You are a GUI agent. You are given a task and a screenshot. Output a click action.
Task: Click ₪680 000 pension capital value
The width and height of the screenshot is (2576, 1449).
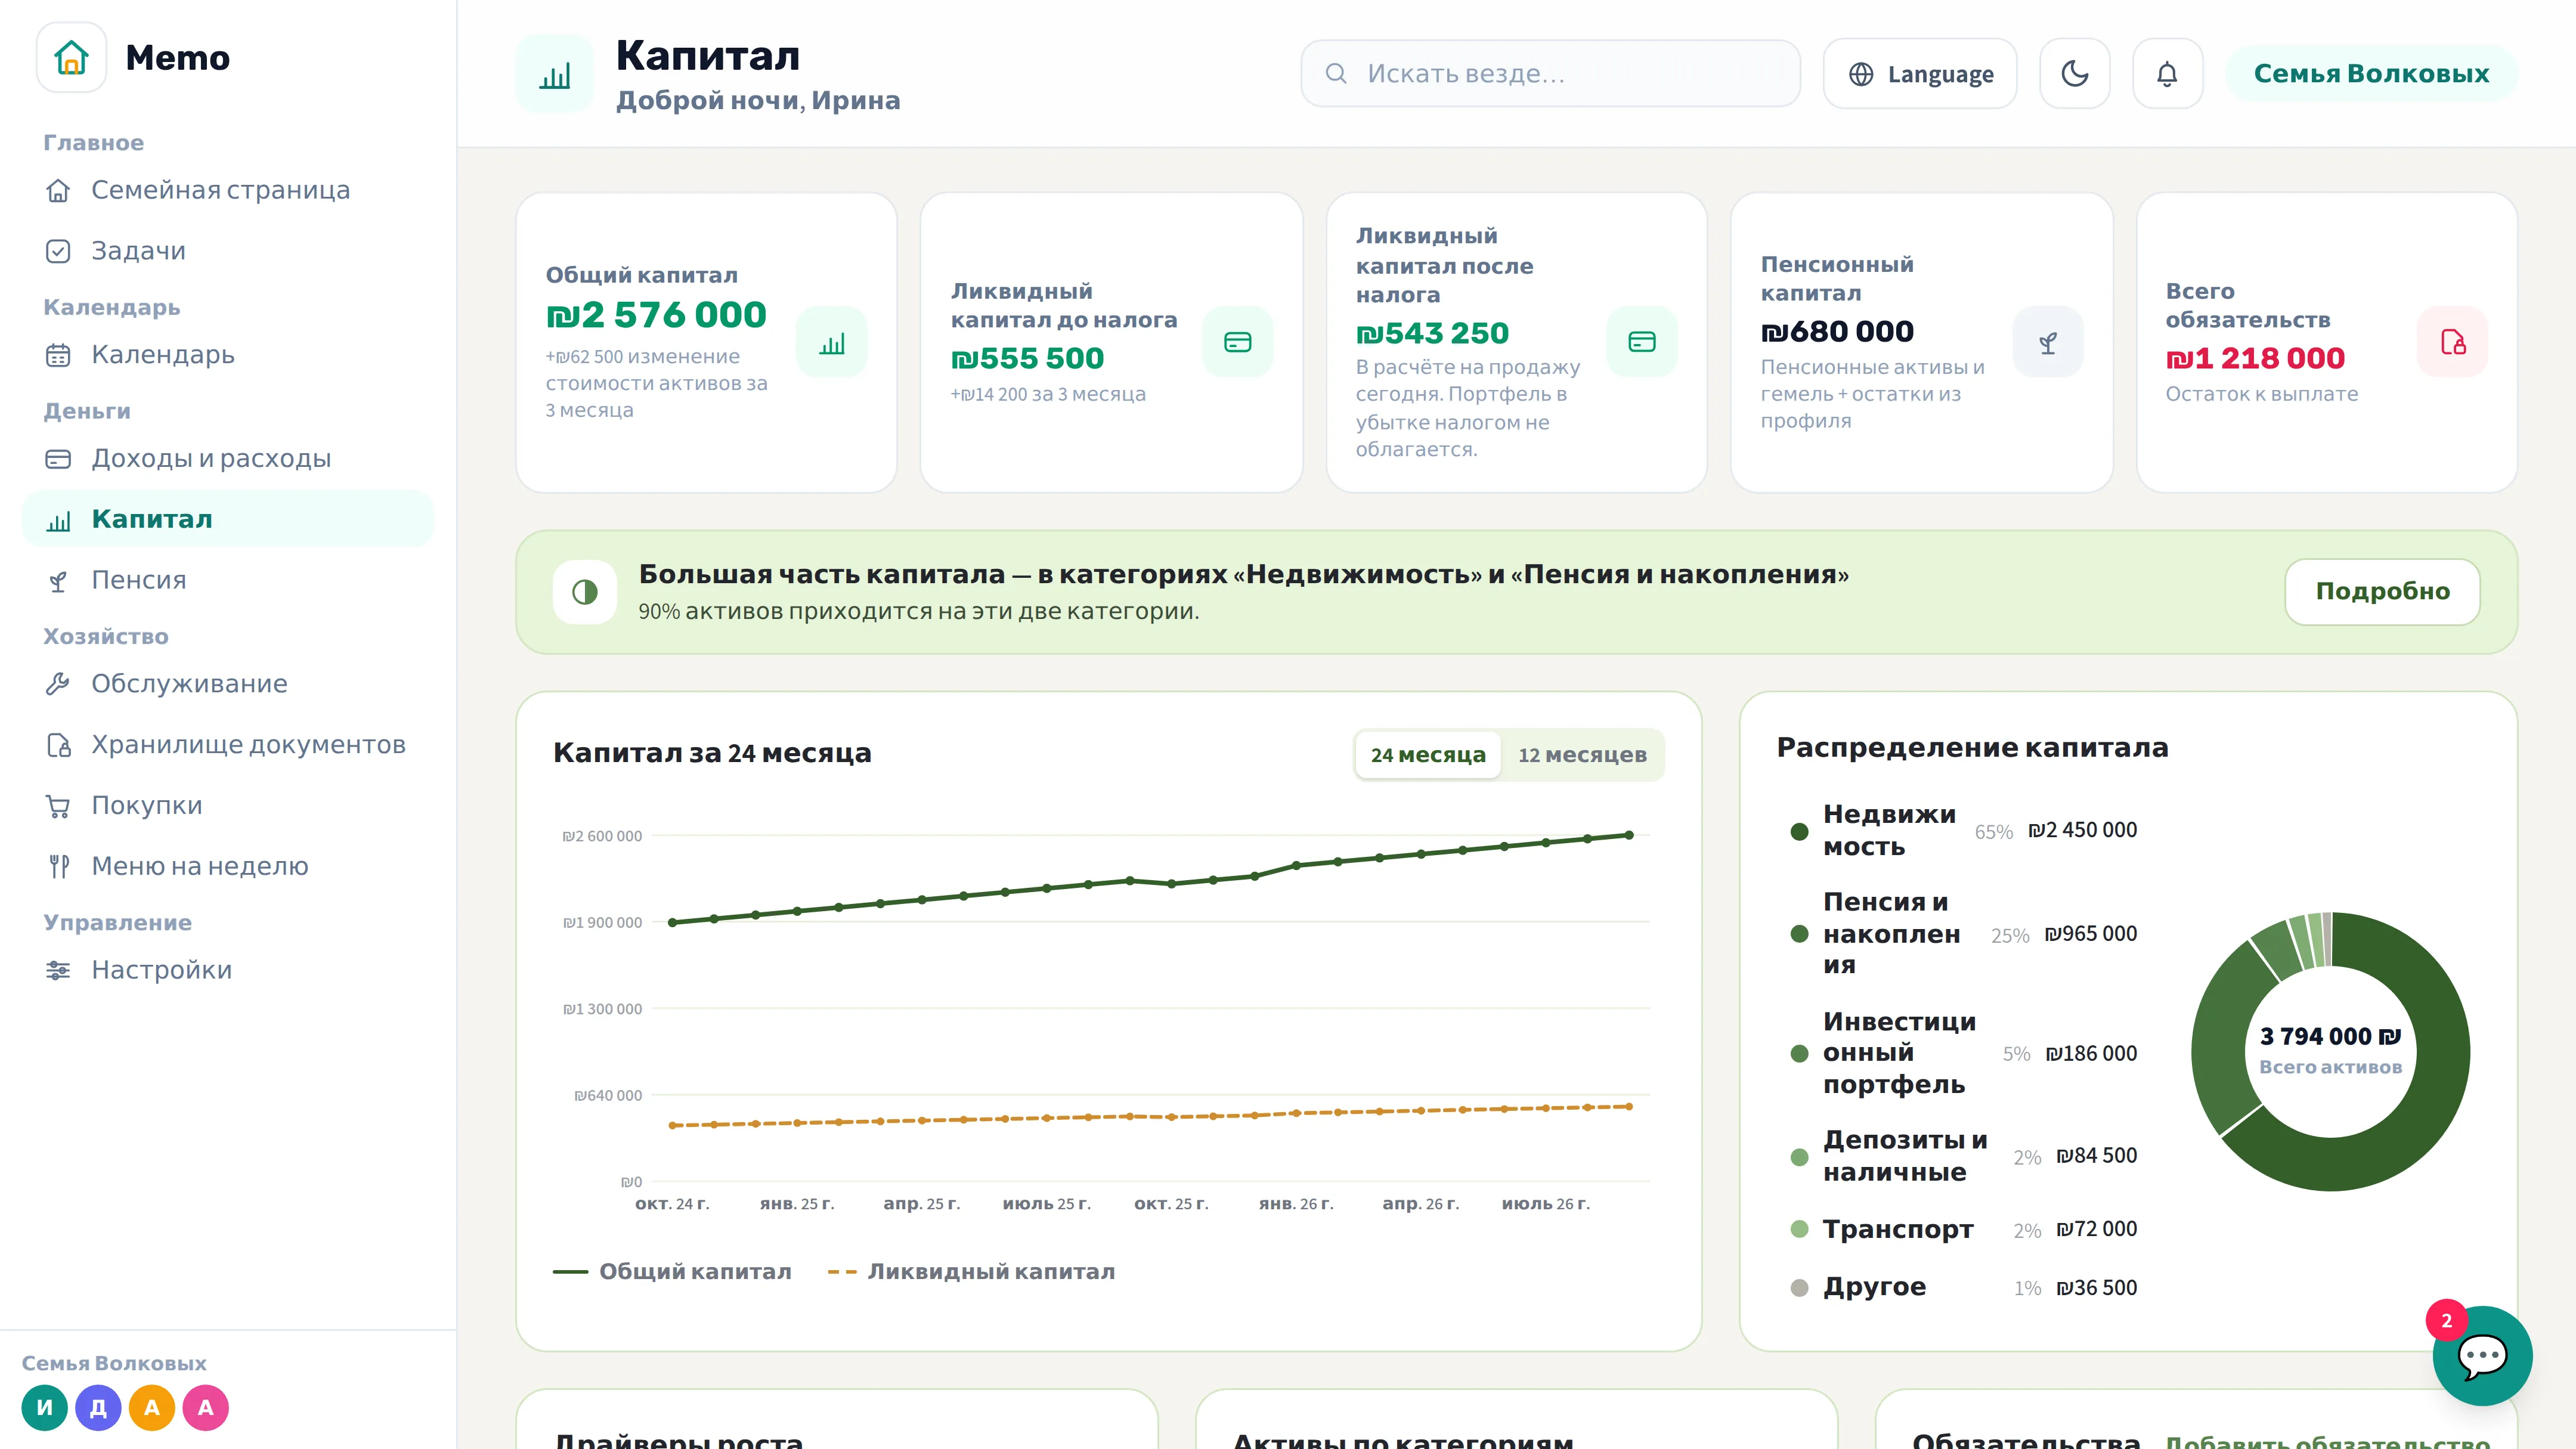click(x=1837, y=331)
